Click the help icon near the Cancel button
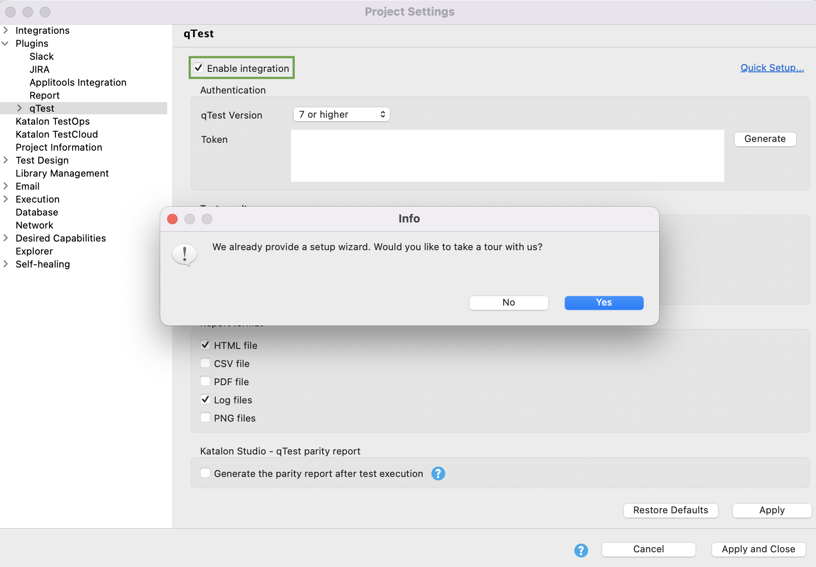This screenshot has height=567, width=816. 581,550
